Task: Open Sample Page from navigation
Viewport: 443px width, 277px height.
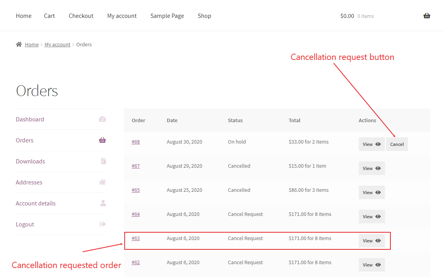Action: coord(167,16)
